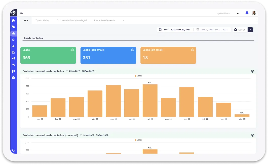Click the may. 22 bar
The image size is (268, 165).
(113, 101)
